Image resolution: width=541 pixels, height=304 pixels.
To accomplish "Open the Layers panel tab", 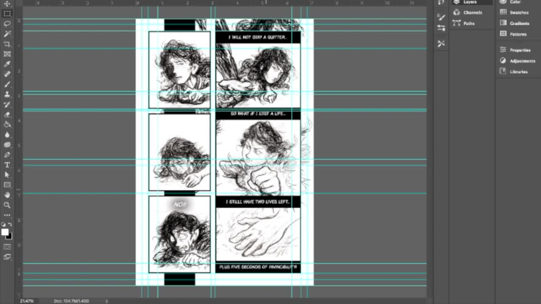I will tap(471, 2).
